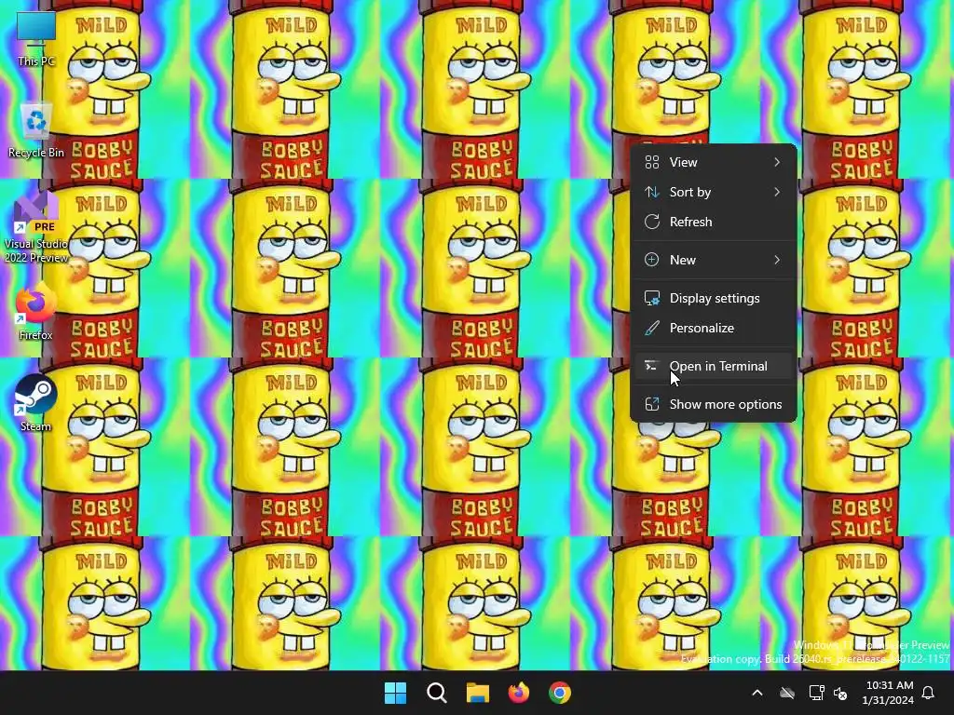The height and width of the screenshot is (715, 954).
Task: Expand the View submenu
Action: (x=713, y=162)
